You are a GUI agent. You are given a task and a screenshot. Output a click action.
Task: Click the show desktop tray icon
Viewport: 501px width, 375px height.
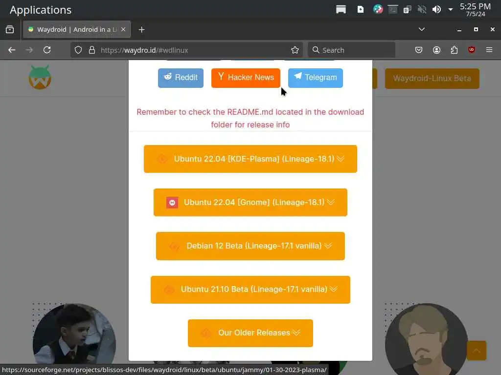point(341,10)
